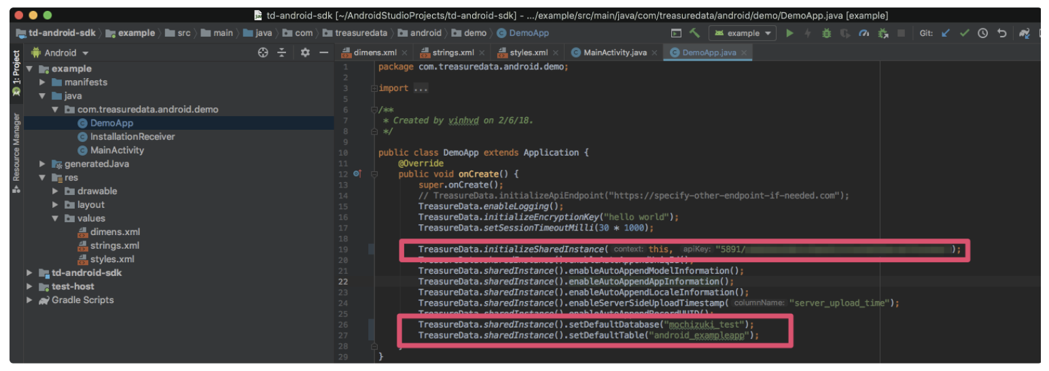Screen dimensions: 1049x371
Task: Open InstallationReceiver in project tree
Action: [x=132, y=137]
